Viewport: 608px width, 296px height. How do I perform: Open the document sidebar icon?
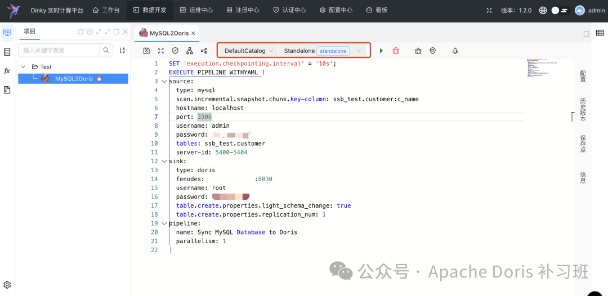point(7,90)
